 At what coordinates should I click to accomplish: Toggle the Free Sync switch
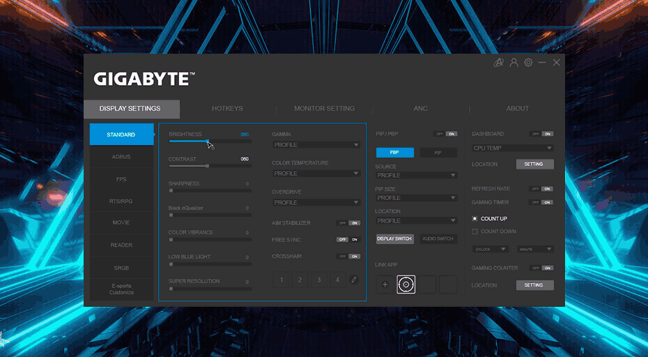(x=348, y=239)
